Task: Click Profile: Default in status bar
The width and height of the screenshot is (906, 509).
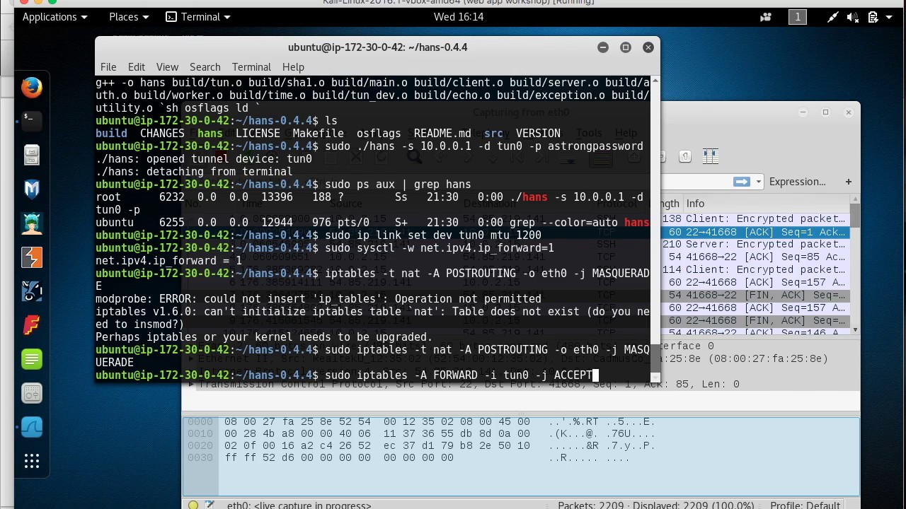Action: pos(805,505)
